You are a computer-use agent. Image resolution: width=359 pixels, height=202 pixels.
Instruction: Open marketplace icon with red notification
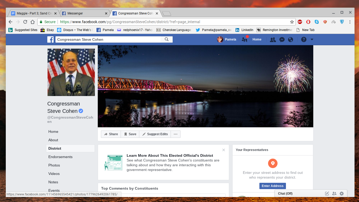tap(245, 39)
